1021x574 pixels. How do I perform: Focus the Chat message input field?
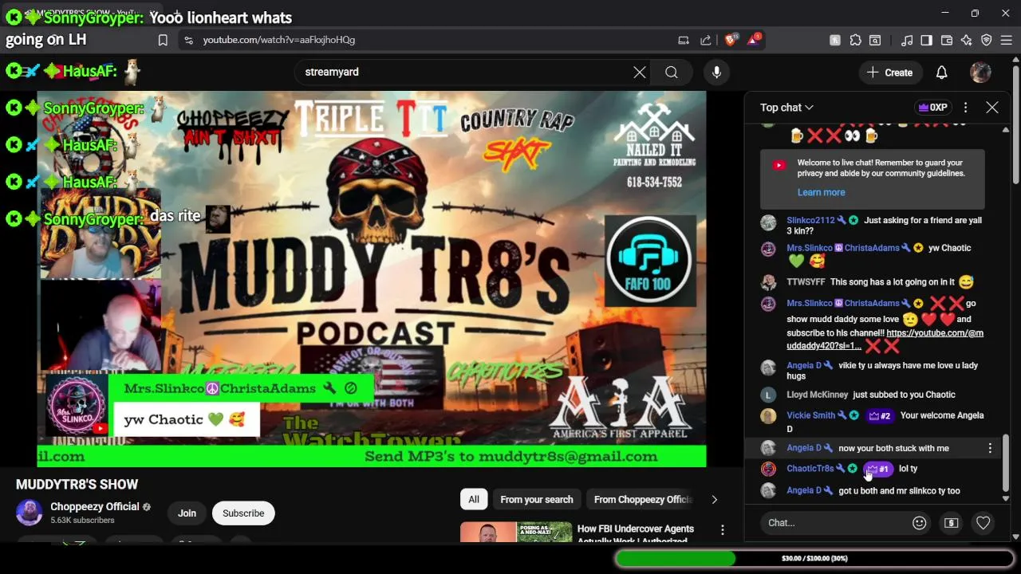(834, 523)
